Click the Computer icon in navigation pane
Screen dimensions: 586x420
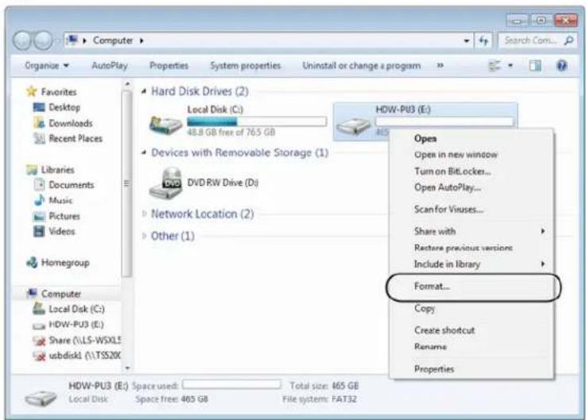tap(32, 294)
